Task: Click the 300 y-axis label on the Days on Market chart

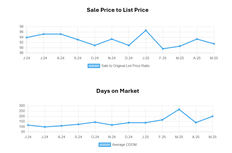Action: coord(22,106)
